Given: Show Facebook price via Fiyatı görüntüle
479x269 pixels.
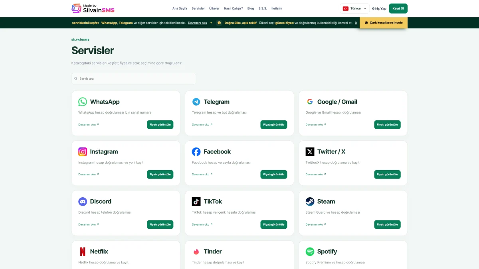Looking at the screenshot, I should 274,174.
